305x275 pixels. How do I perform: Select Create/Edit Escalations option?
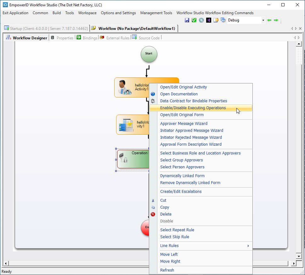click(x=181, y=192)
